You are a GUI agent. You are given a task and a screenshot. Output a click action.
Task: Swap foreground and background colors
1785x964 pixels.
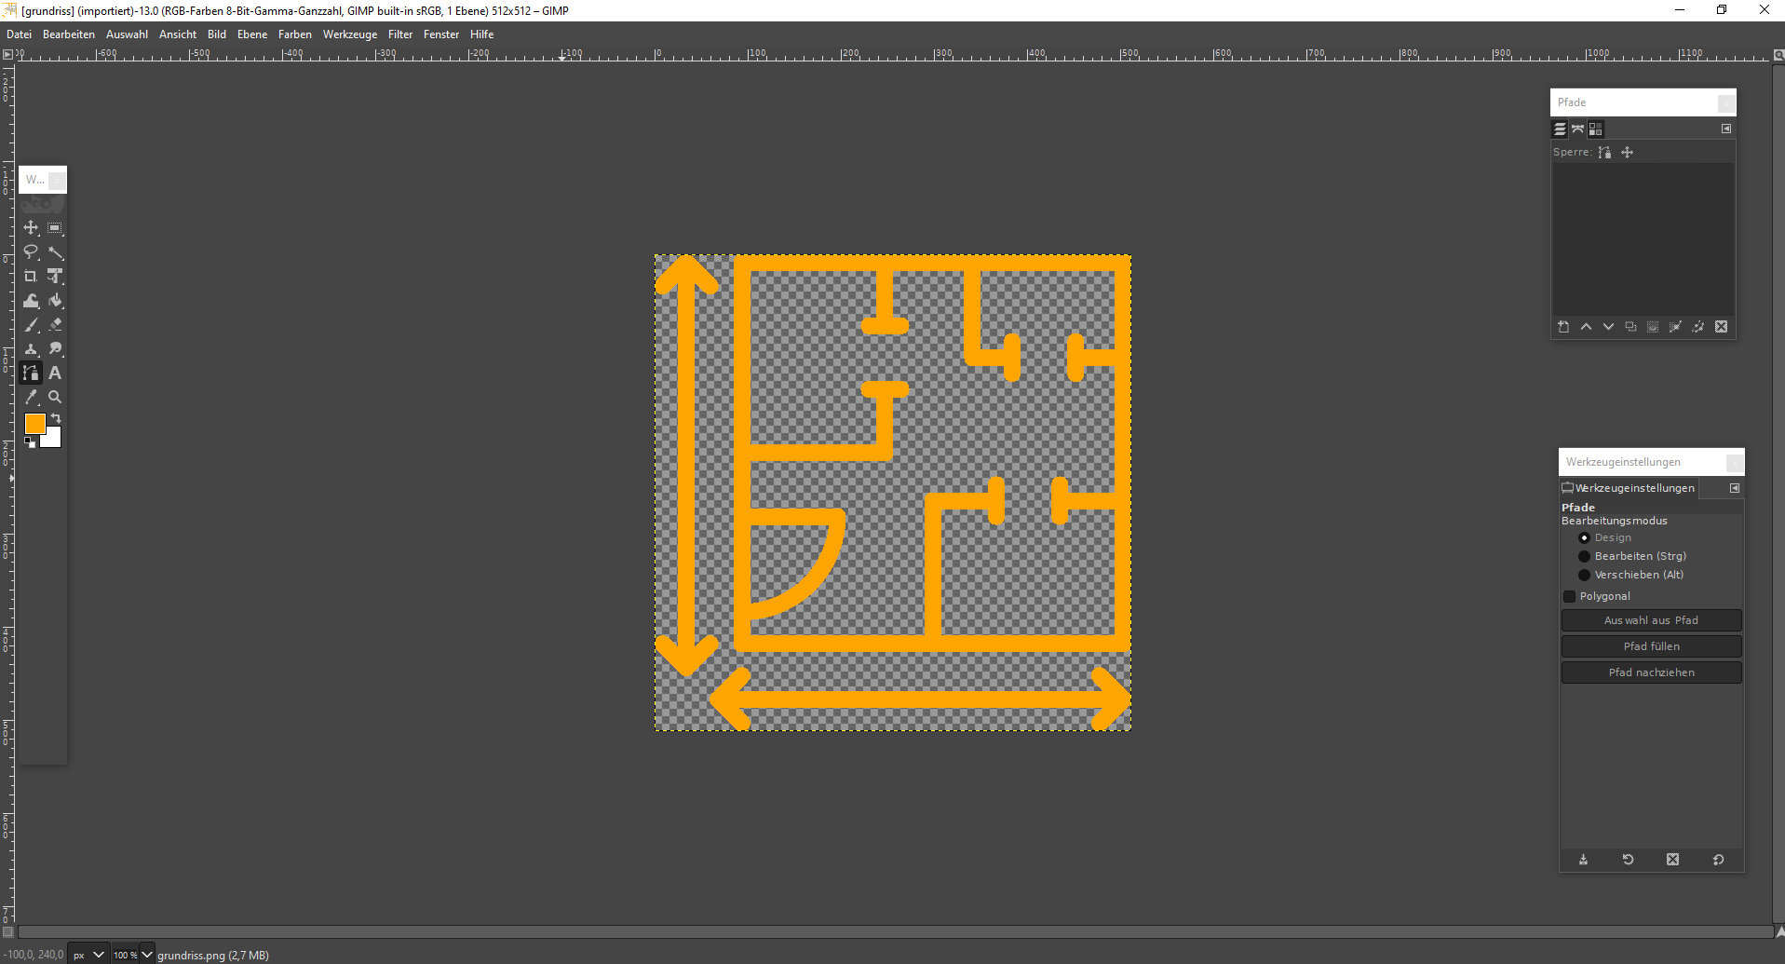pos(56,418)
